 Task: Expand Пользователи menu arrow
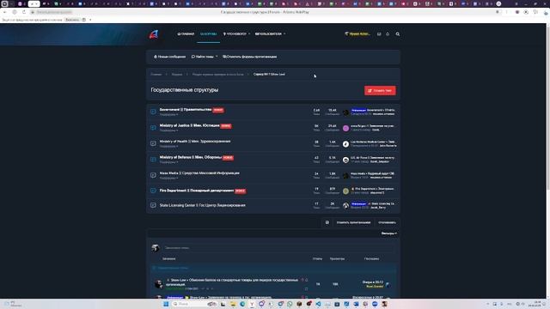point(284,34)
